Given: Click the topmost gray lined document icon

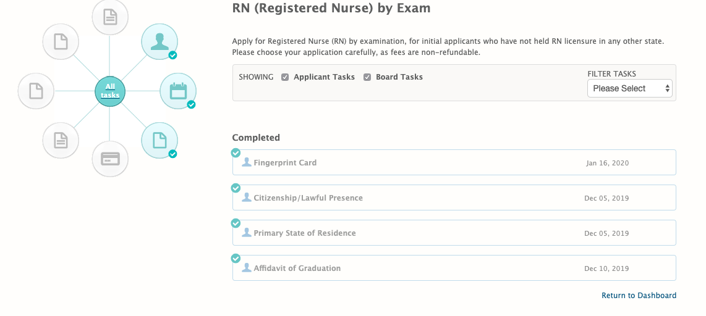Looking at the screenshot, I should (110, 17).
